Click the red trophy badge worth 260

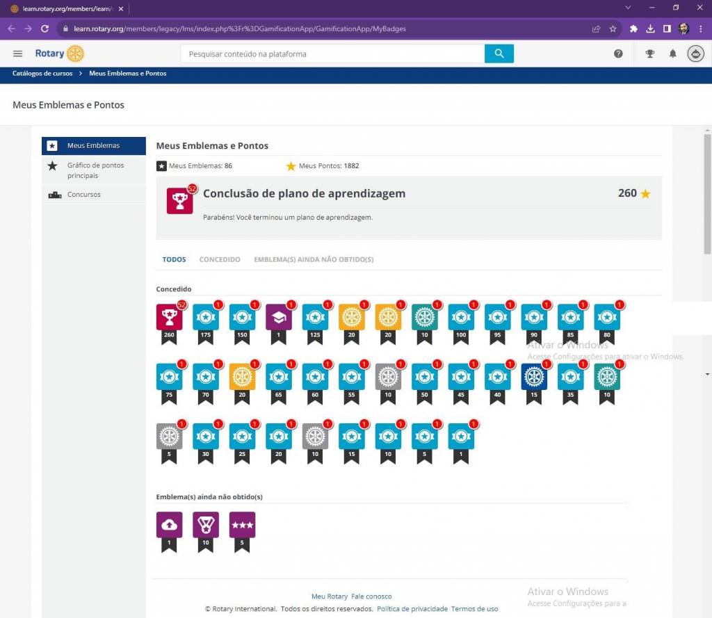pos(169,317)
